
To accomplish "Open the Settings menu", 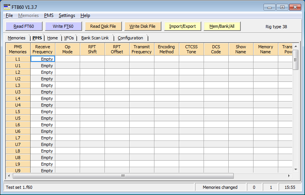I will [x=67, y=15].
